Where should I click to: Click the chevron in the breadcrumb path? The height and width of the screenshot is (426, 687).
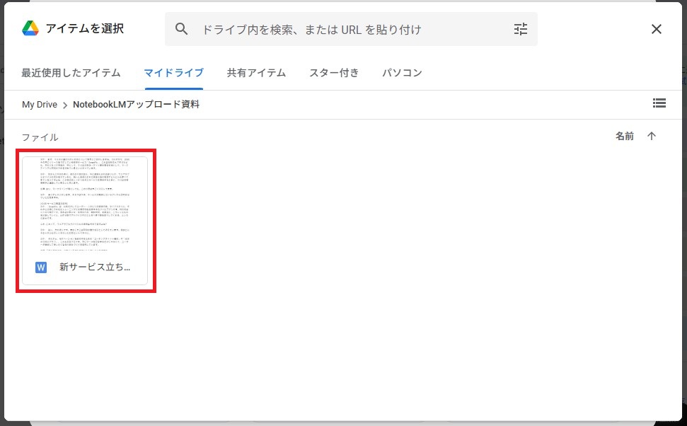pos(64,104)
